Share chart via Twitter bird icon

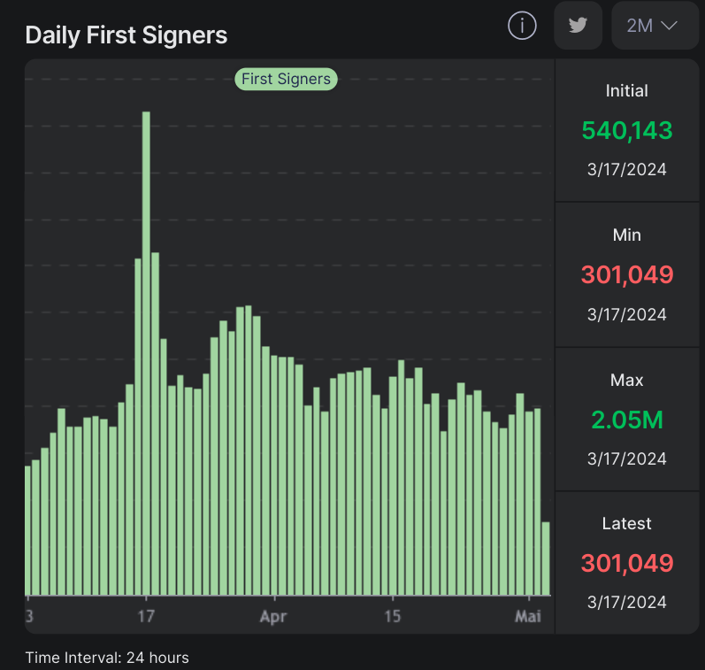578,26
